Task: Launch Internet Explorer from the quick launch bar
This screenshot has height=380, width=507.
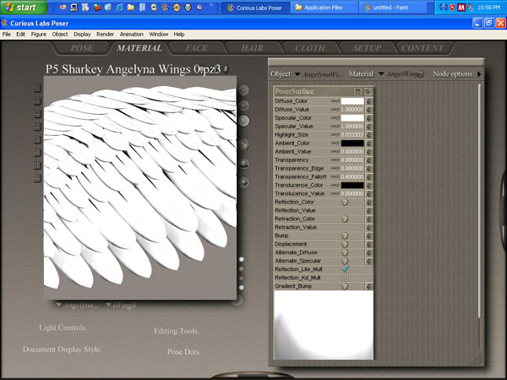Action: 119,7
